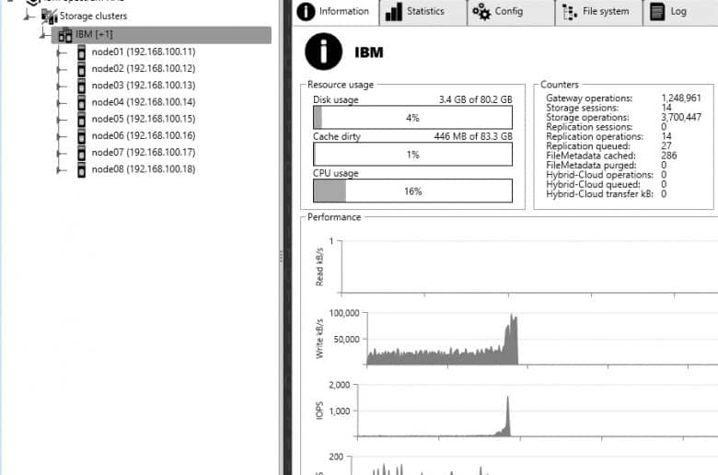Image resolution: width=718 pixels, height=475 pixels.
Task: Switch to the File system tab
Action: [599, 11]
